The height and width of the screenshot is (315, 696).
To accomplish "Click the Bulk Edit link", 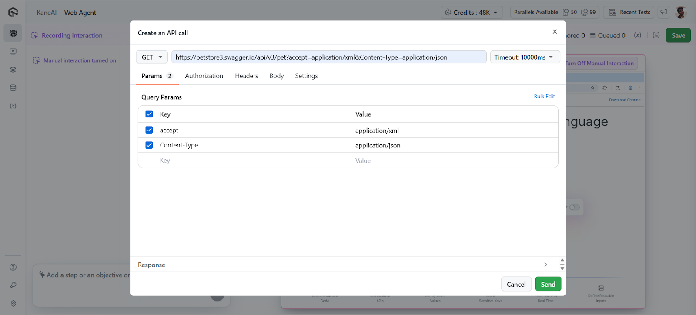I will click(x=544, y=97).
